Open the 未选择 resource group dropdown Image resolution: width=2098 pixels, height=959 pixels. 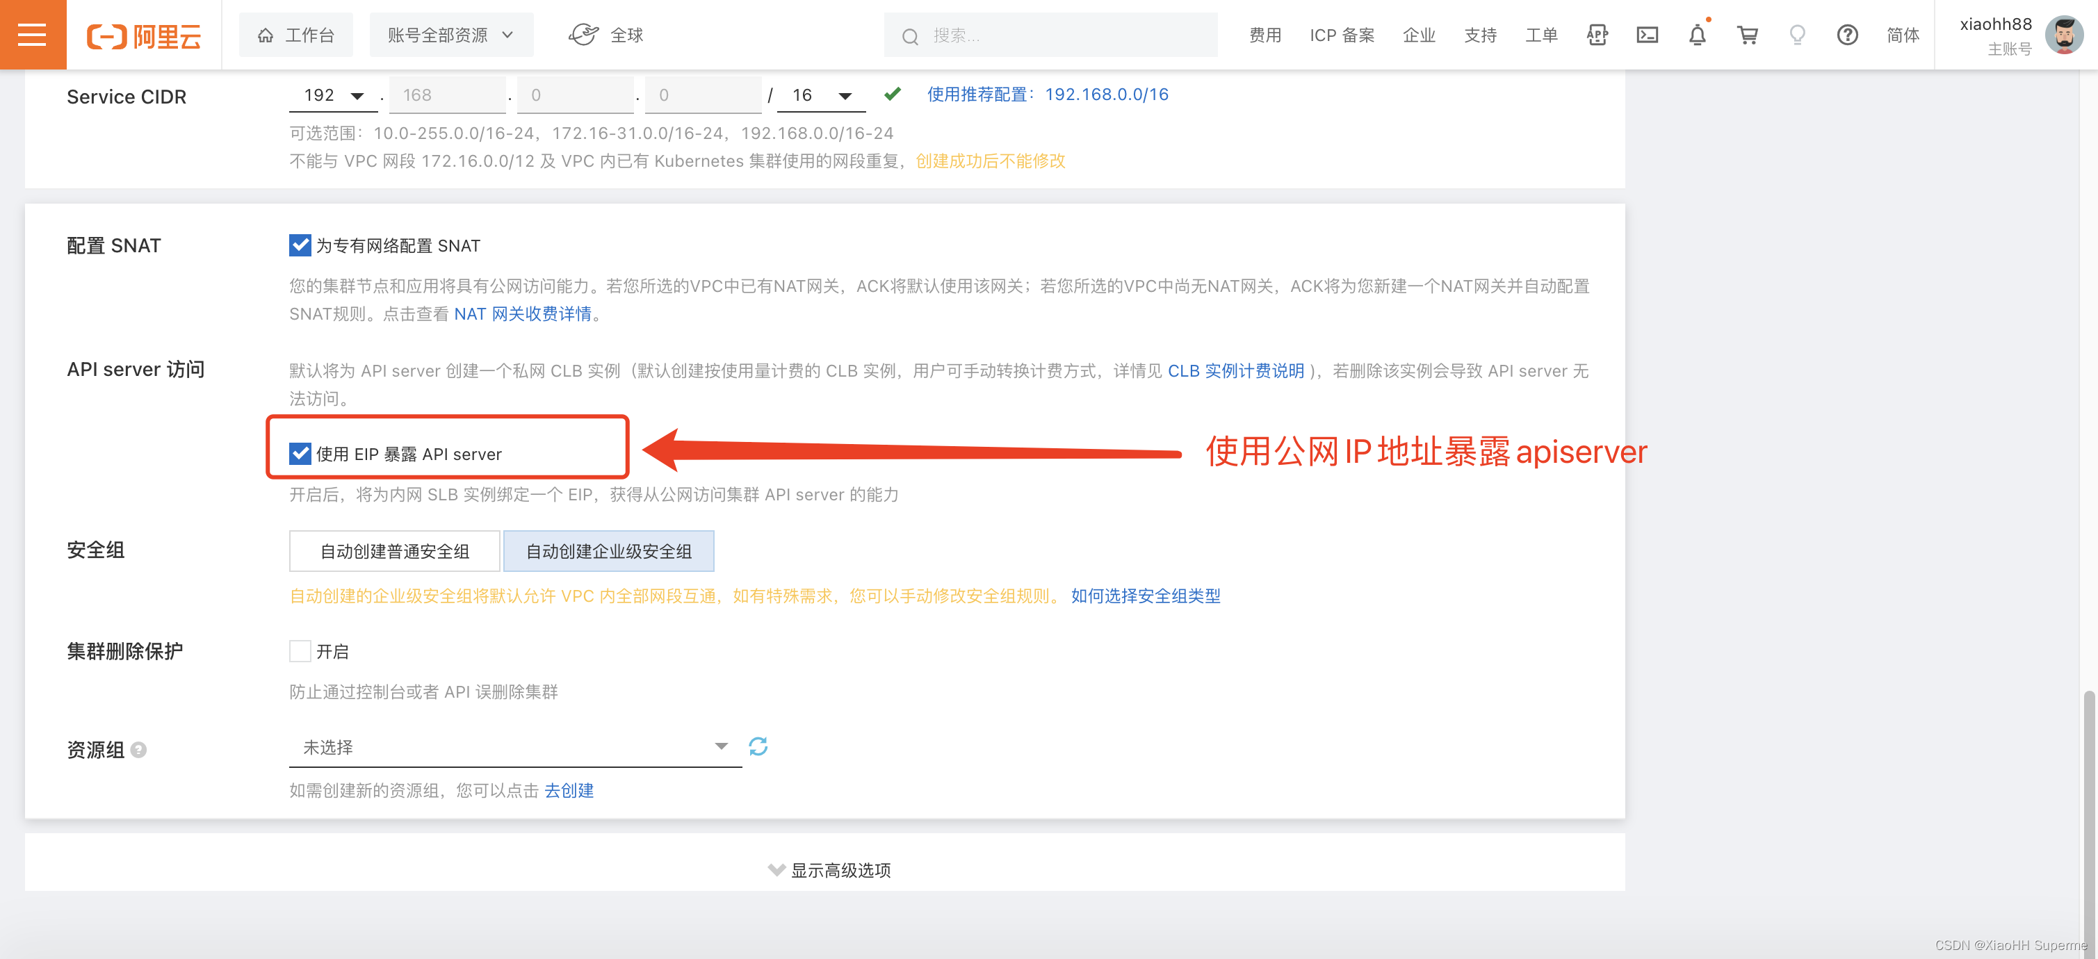[x=513, y=746]
